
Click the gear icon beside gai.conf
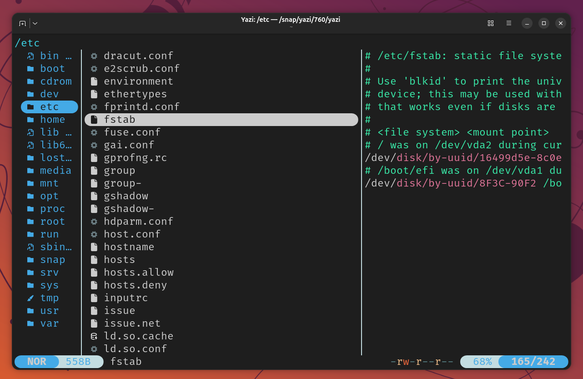pos(94,145)
